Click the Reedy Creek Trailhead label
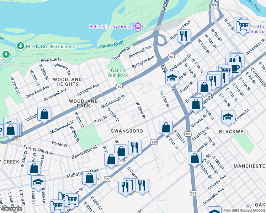The height and width of the screenshot is (213, 266). click(50, 47)
